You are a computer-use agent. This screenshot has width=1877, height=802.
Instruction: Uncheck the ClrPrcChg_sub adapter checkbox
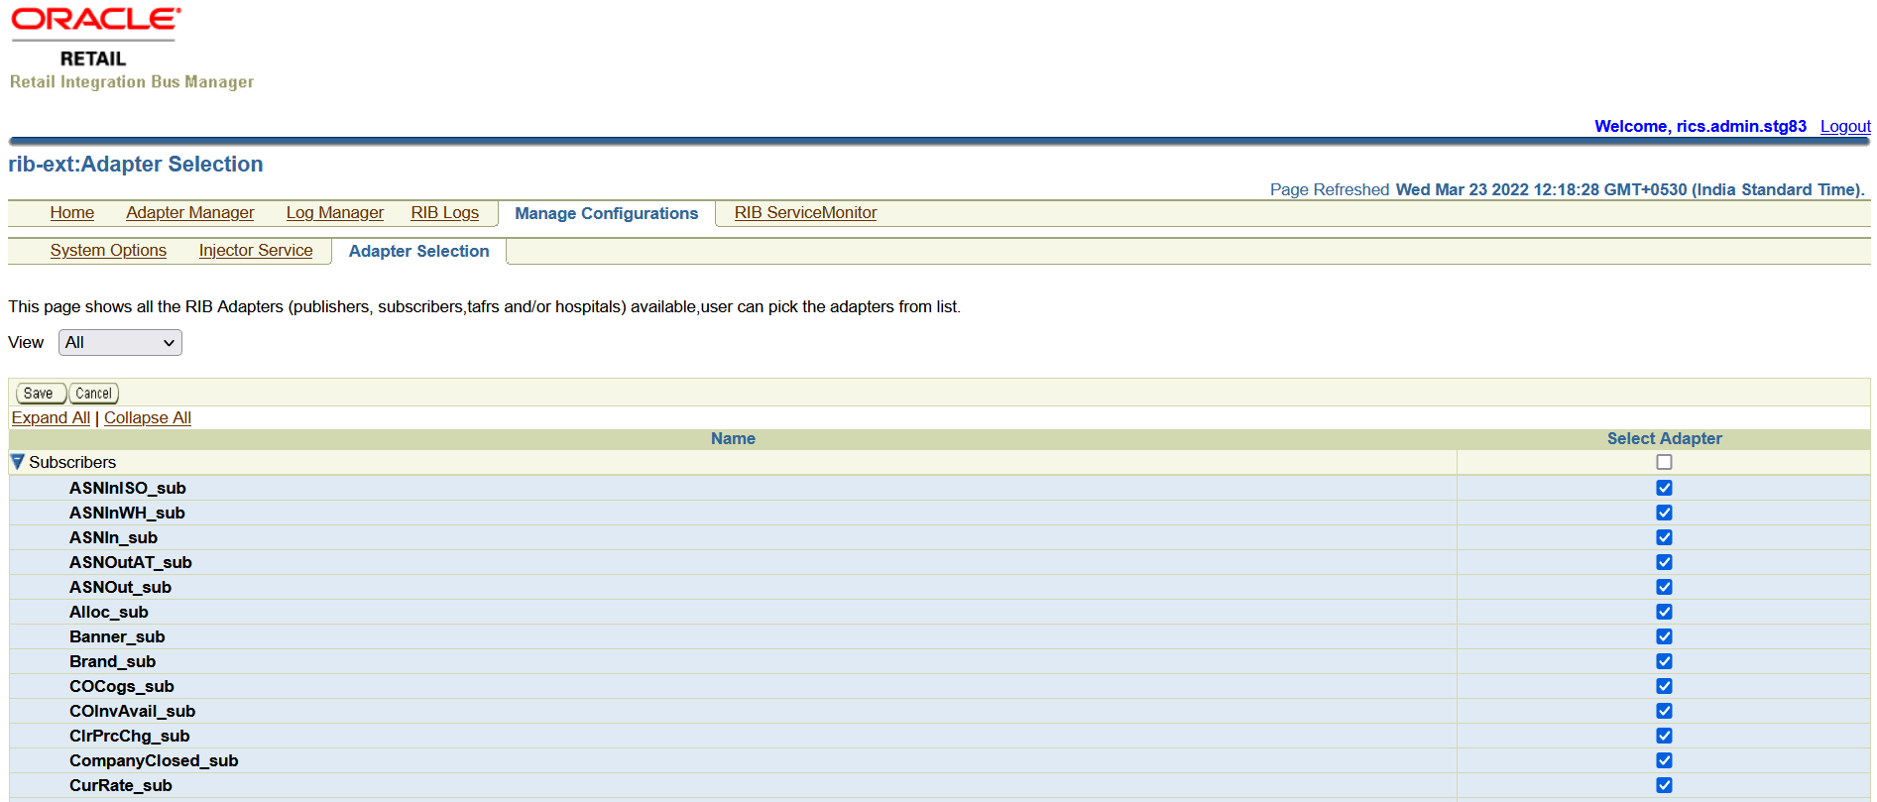tap(1664, 736)
